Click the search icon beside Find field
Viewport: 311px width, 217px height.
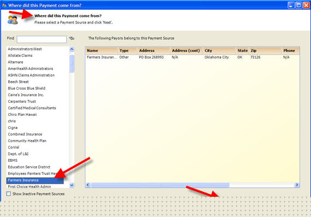click(72, 38)
